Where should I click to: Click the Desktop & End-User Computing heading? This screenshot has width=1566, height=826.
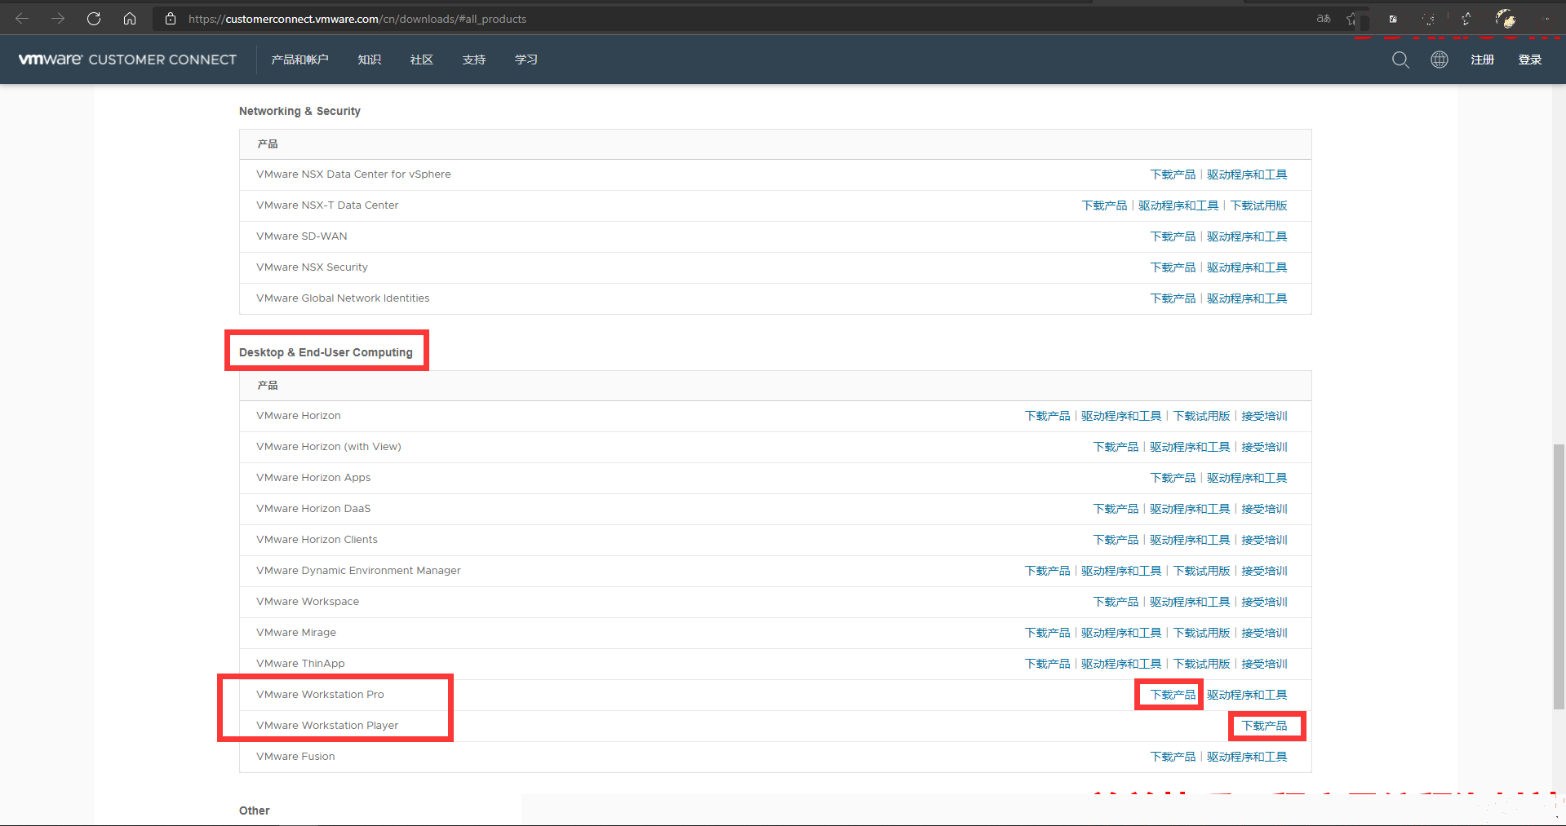(326, 352)
